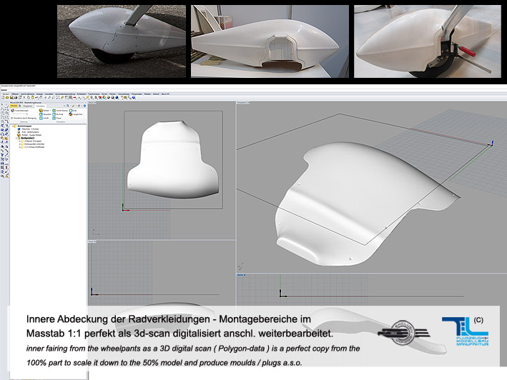Expand the 2½ Achsen Profilfräsen folder
The image size is (507, 380).
coord(20,147)
